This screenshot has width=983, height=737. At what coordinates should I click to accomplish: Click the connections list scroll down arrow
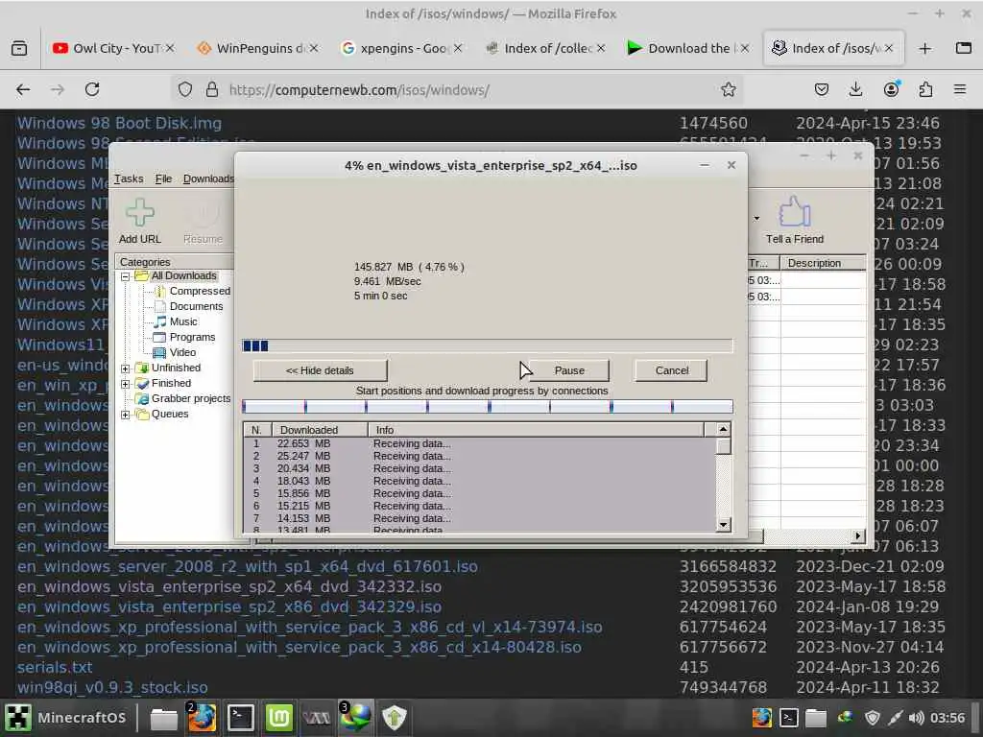click(x=724, y=525)
